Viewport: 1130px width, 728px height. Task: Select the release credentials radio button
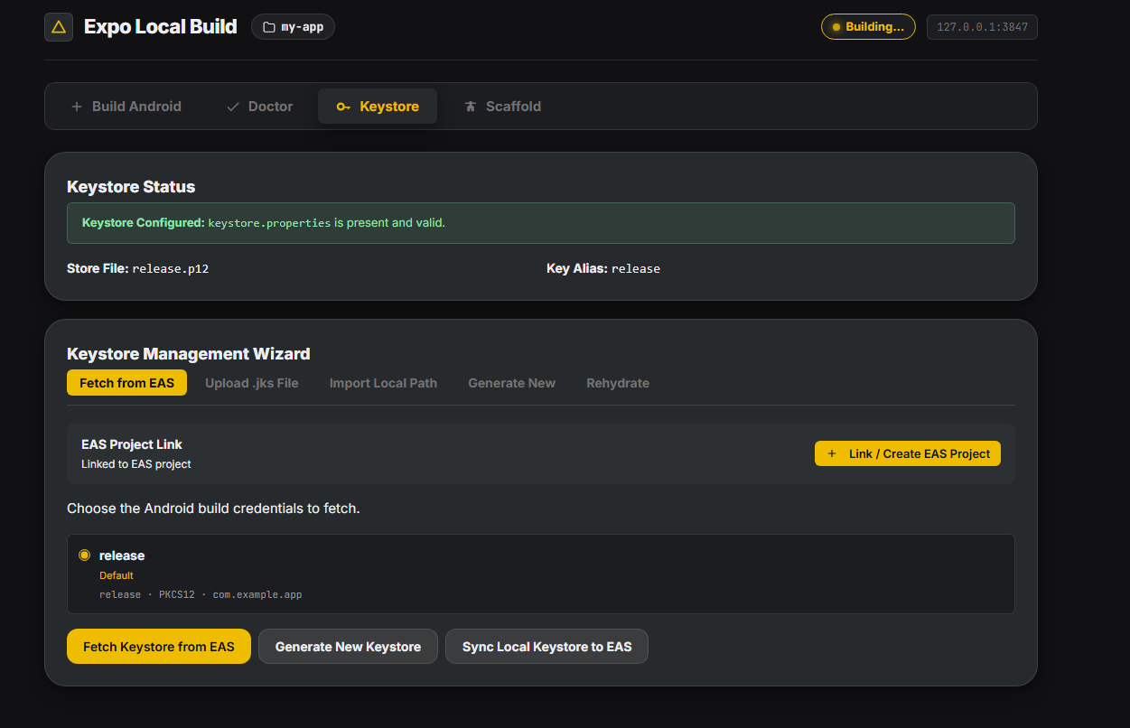(x=85, y=555)
